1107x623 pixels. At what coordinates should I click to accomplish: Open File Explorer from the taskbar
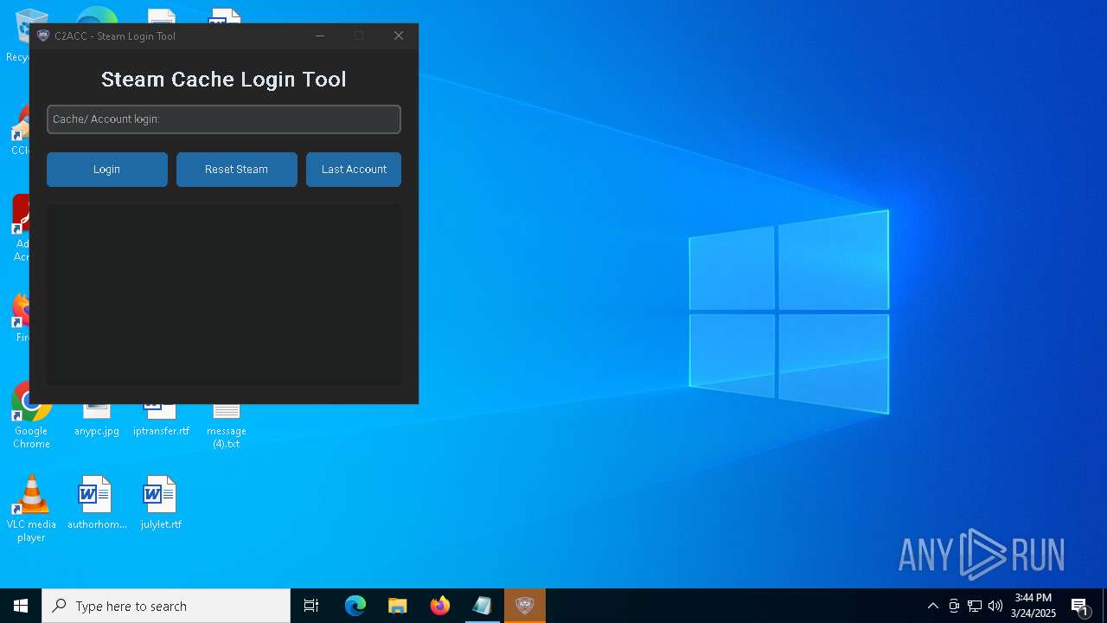coord(398,606)
